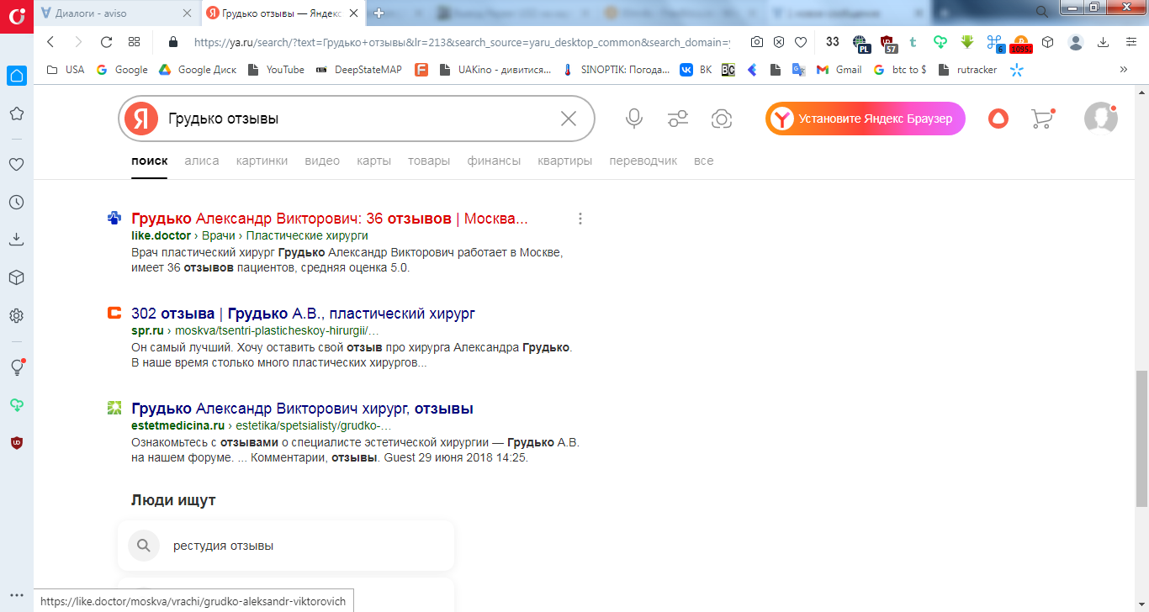Screen dimensions: 1149x612
Task: Expand hidden bookmarks with the double chevron
Action: click(x=1123, y=70)
